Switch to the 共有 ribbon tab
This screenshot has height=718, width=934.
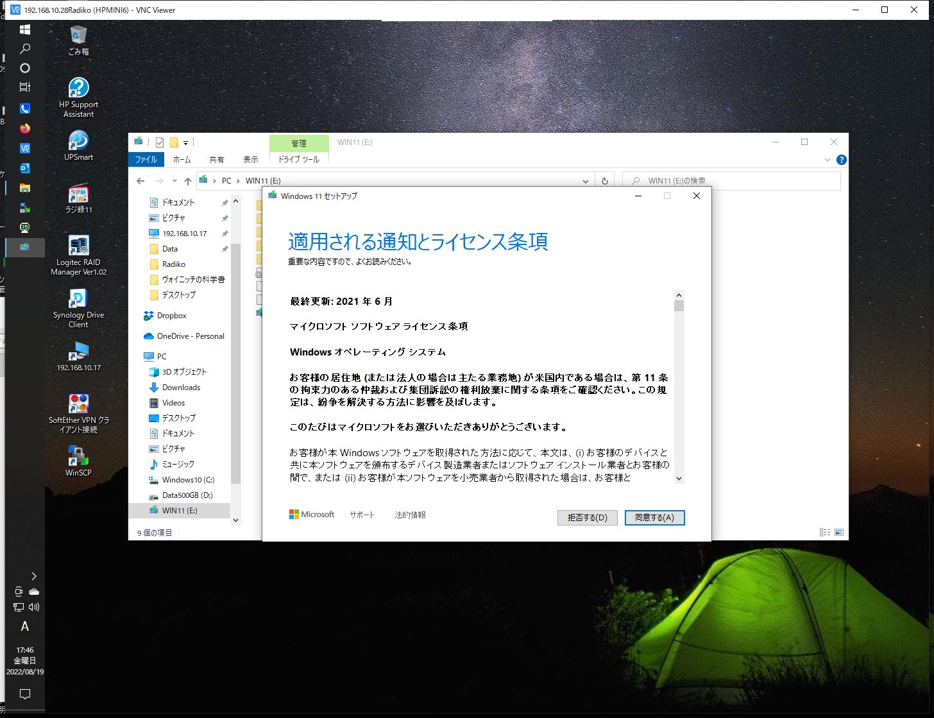coord(217,159)
